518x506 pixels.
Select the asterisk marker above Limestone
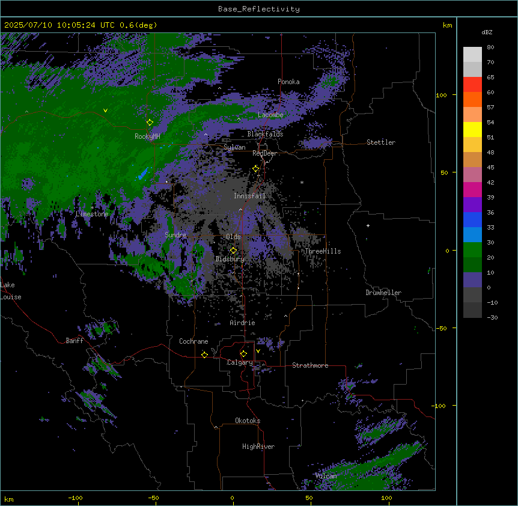click(x=92, y=207)
